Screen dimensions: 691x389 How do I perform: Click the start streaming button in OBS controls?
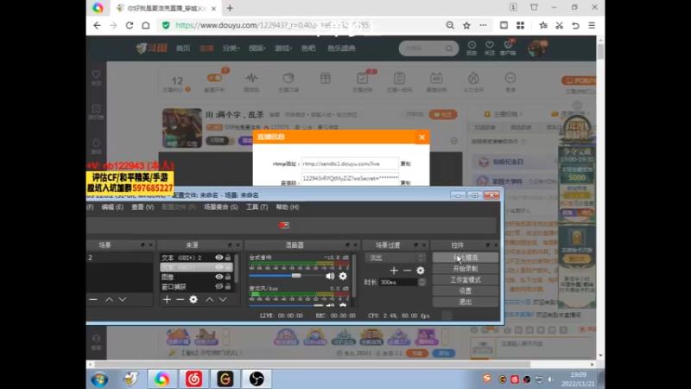coord(466,258)
